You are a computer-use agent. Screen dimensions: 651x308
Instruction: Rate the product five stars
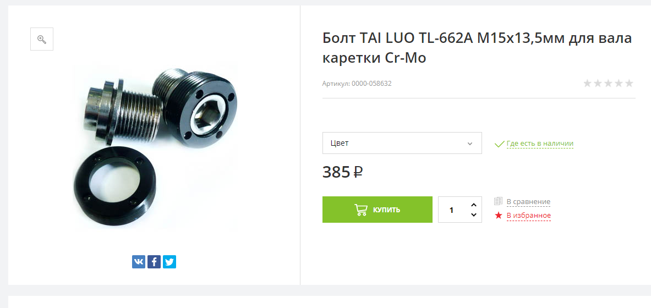(629, 84)
